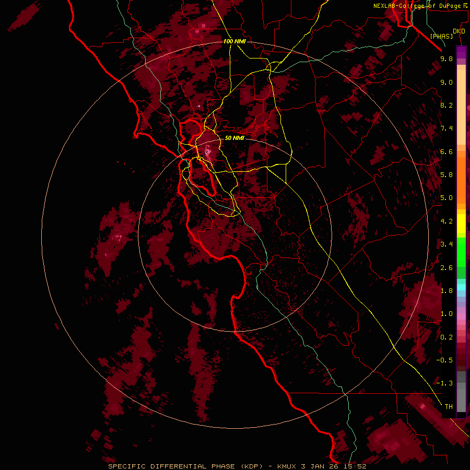
Task: Click the [PHAS] unit label
Action: coord(441,36)
